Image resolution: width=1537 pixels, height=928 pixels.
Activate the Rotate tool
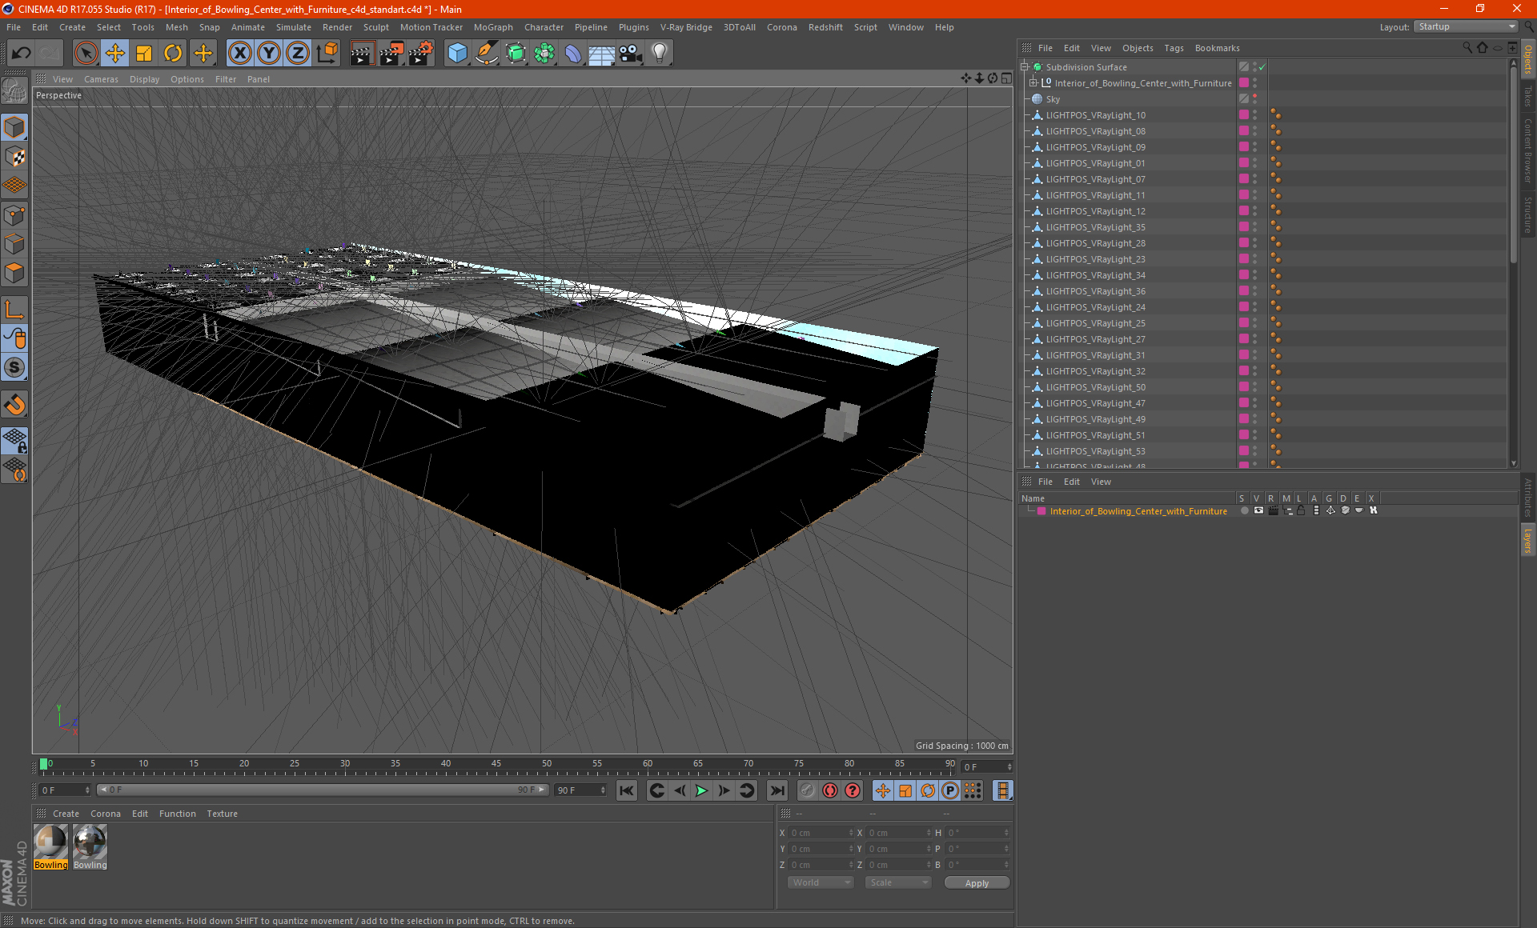tap(173, 54)
